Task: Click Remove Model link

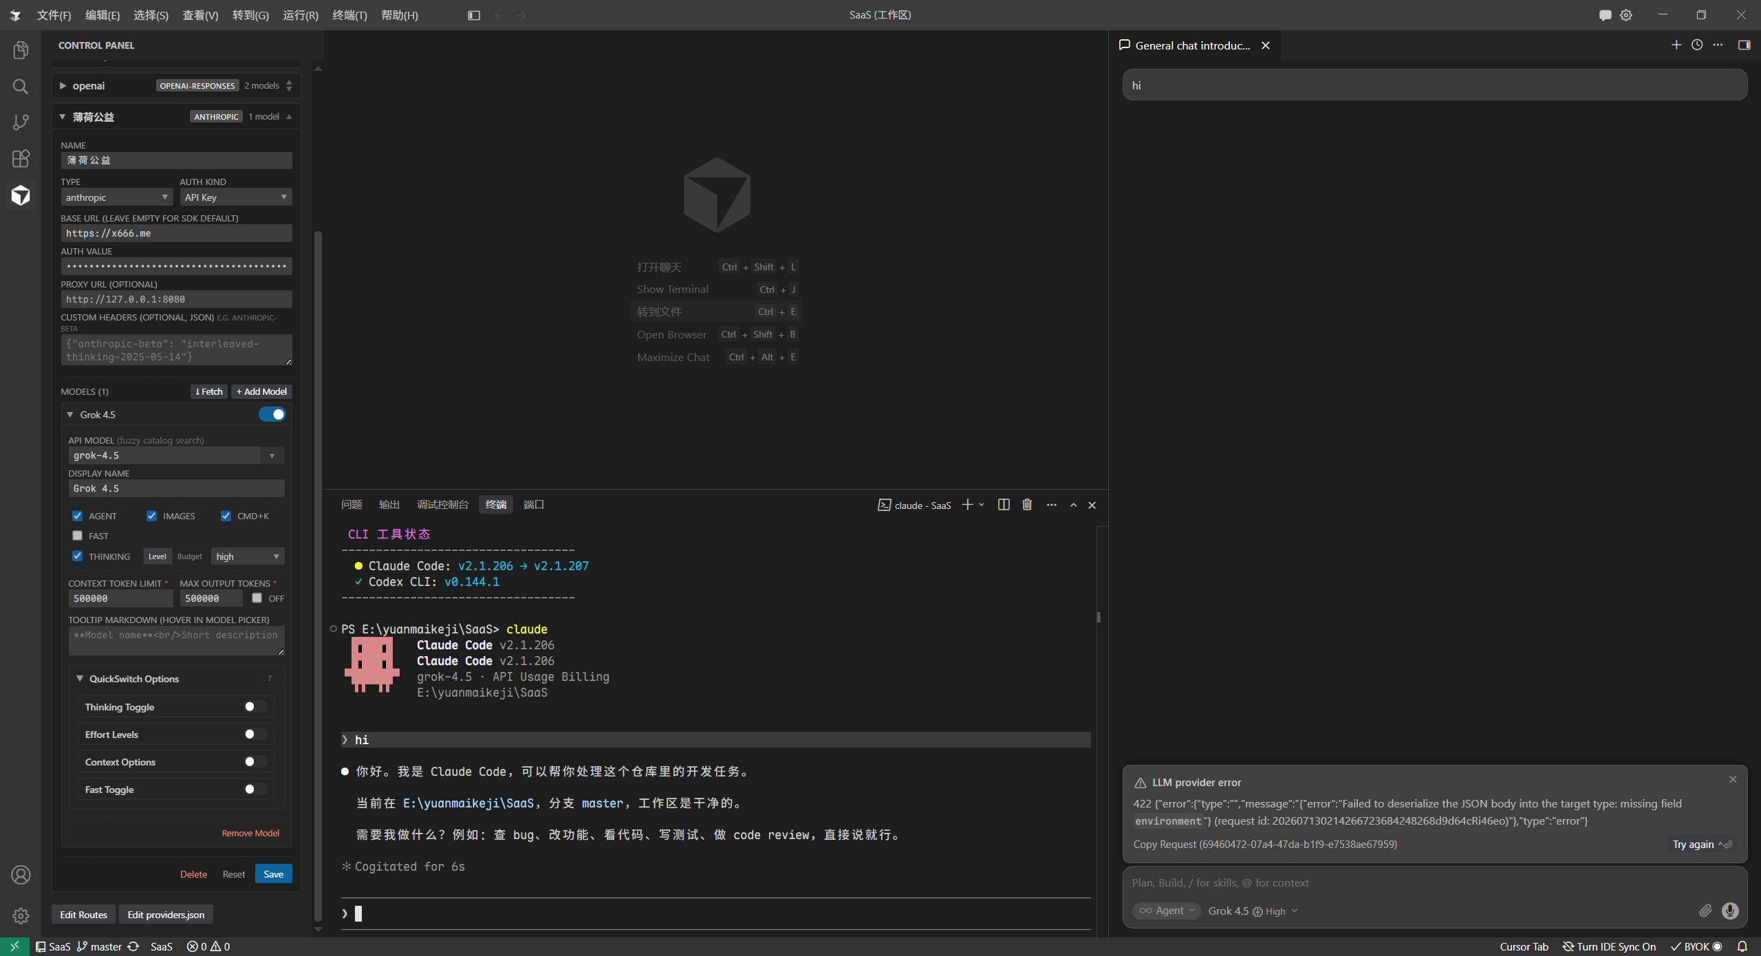Action: [x=250, y=833]
